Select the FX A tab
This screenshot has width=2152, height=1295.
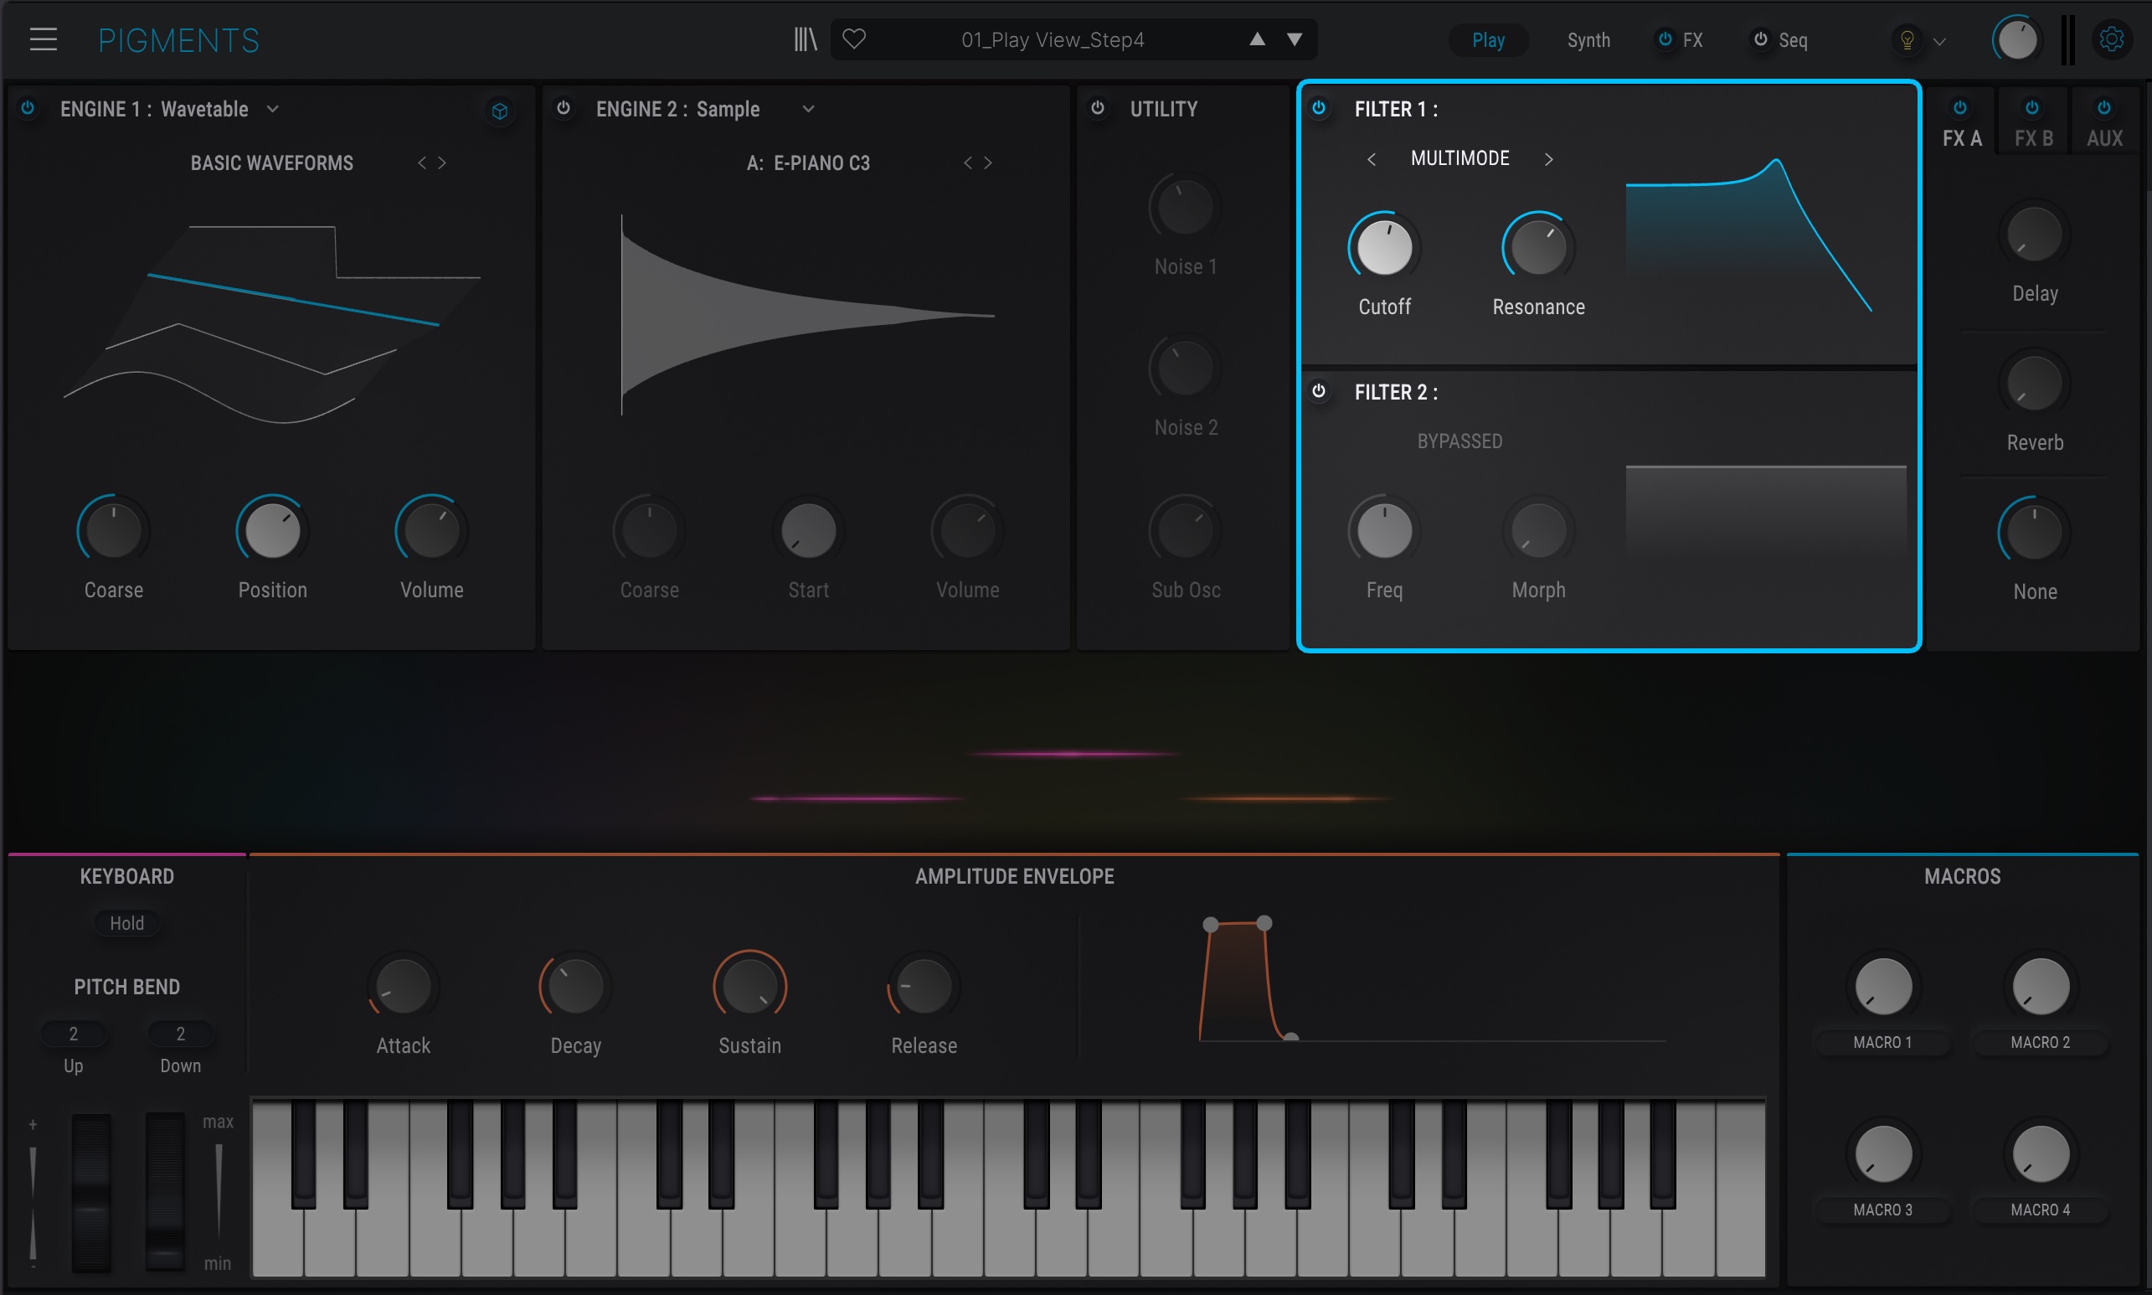[1962, 138]
